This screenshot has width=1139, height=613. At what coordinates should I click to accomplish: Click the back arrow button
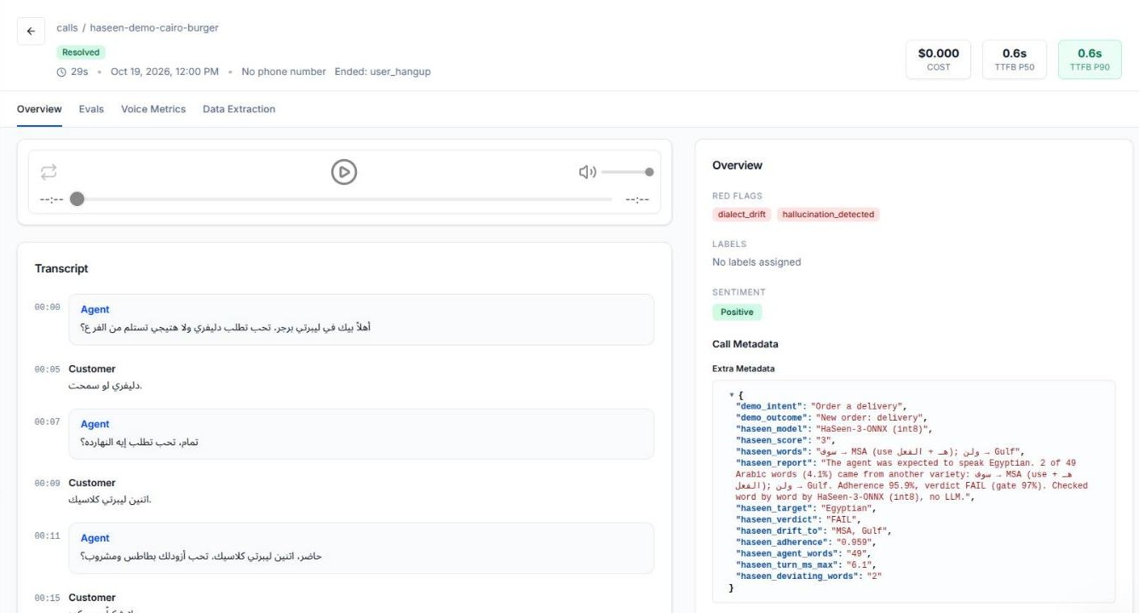click(x=31, y=32)
